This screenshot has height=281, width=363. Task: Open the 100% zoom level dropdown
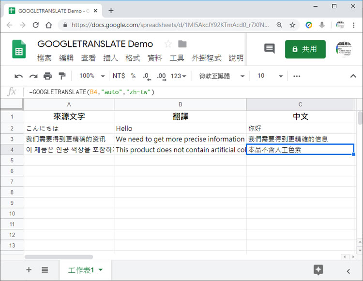pos(92,76)
